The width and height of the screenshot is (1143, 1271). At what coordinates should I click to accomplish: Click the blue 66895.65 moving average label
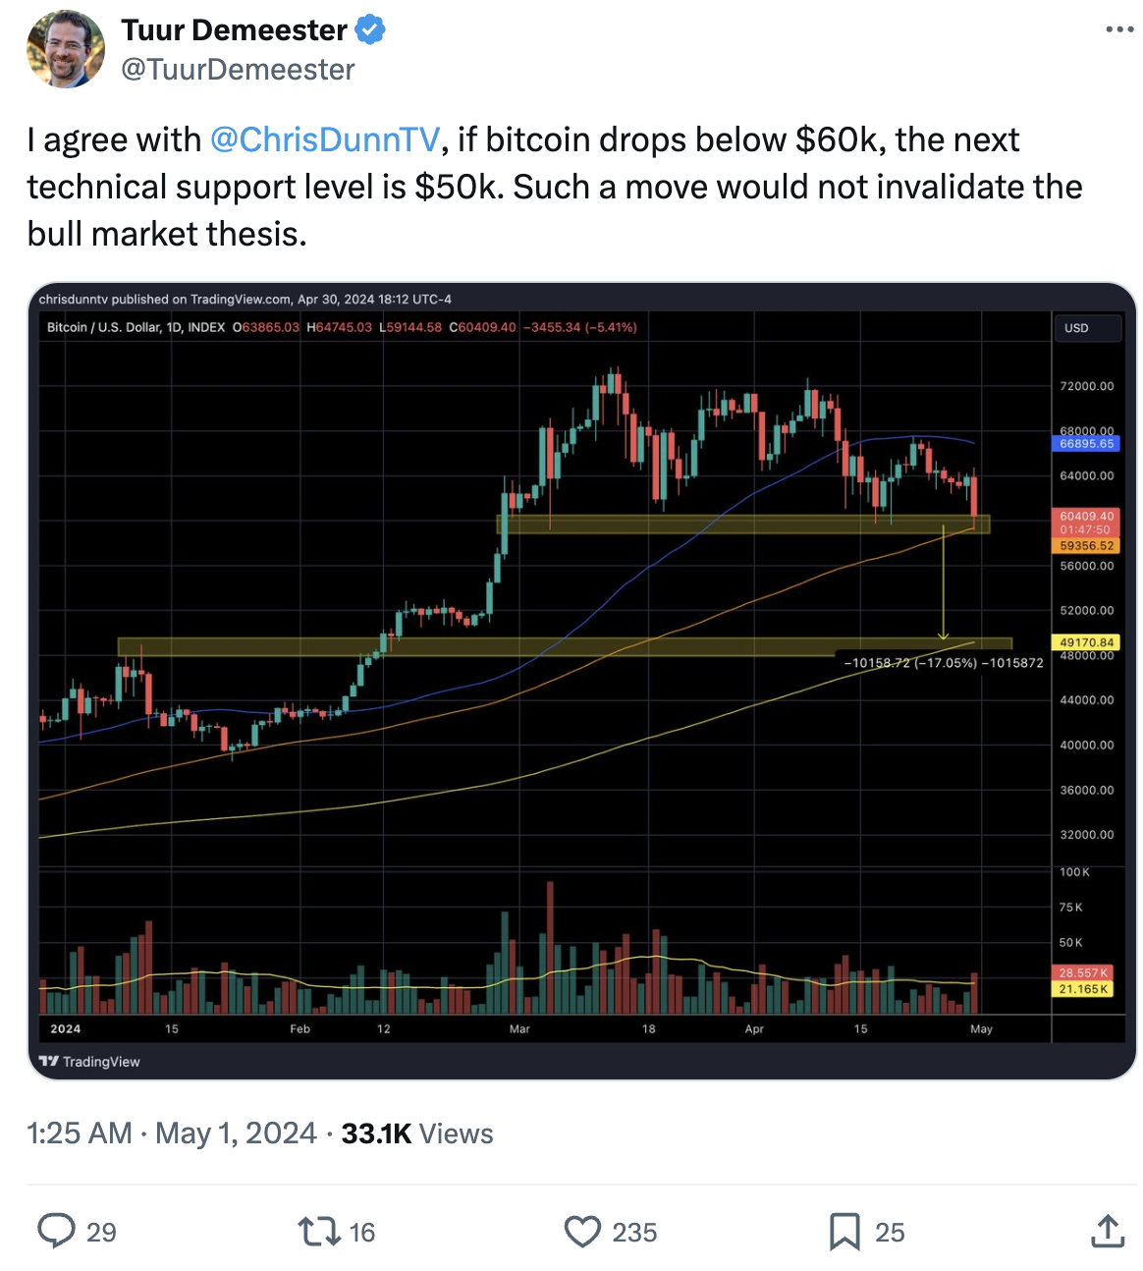(x=1086, y=444)
